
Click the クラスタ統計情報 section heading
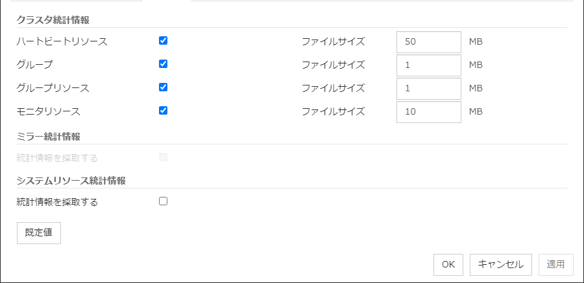click(53, 20)
